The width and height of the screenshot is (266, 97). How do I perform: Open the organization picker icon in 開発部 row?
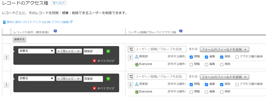131,49
